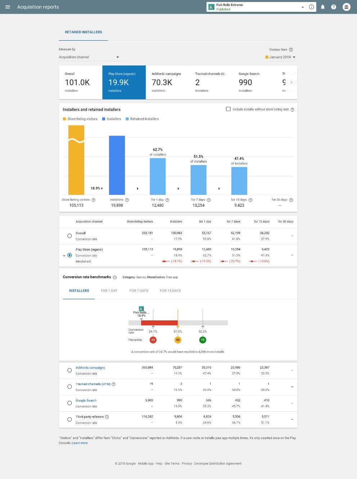Open the hamburger navigation menu

point(8,7)
